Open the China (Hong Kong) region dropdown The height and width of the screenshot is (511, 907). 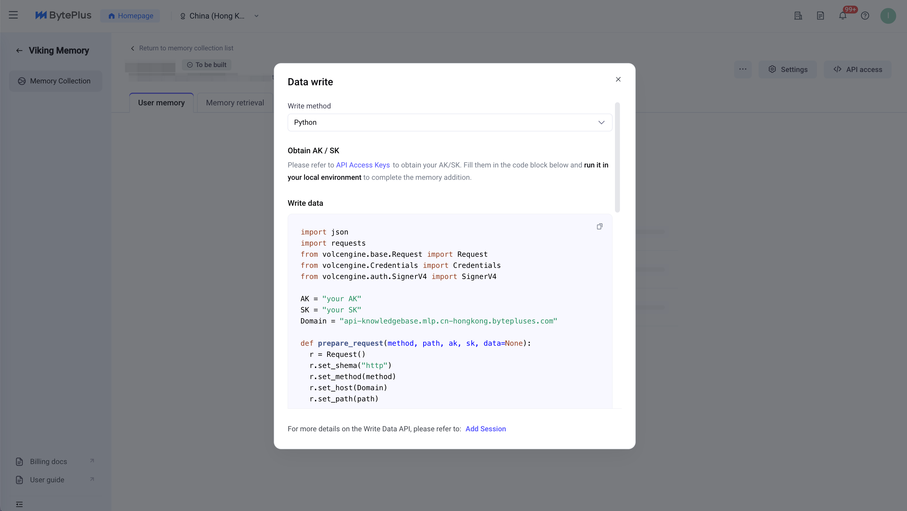(x=219, y=16)
